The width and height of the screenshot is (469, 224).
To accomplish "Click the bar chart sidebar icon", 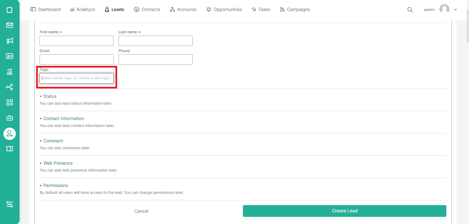I will coord(10,72).
